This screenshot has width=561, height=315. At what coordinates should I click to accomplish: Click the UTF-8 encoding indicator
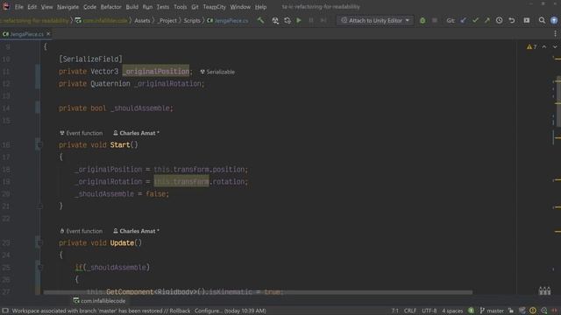[429, 311]
